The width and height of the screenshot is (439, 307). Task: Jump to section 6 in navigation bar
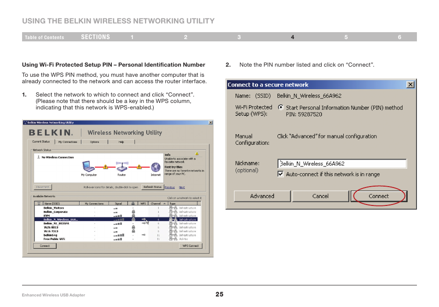[x=399, y=37]
